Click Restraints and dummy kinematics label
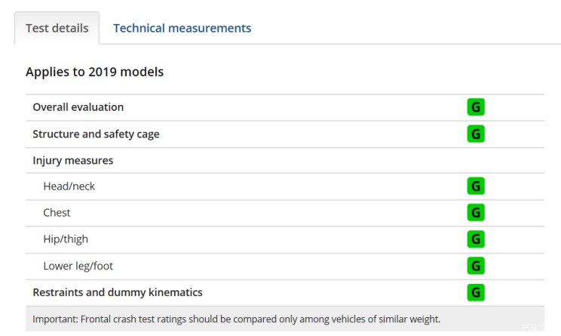 click(118, 293)
